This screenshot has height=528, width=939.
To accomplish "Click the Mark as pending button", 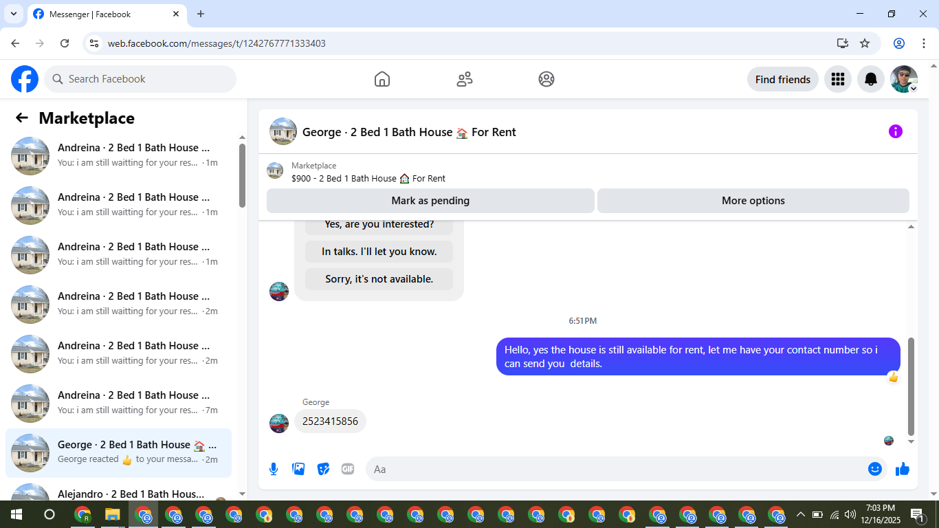I will click(x=430, y=201).
